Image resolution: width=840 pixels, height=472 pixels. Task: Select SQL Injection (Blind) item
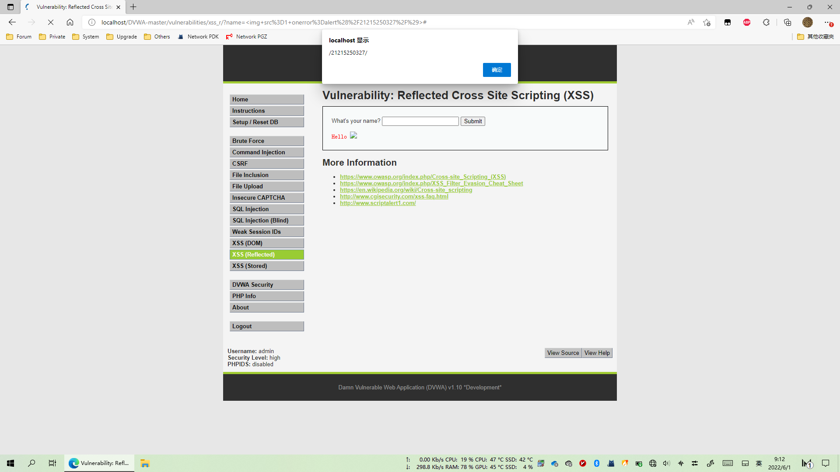[266, 221]
